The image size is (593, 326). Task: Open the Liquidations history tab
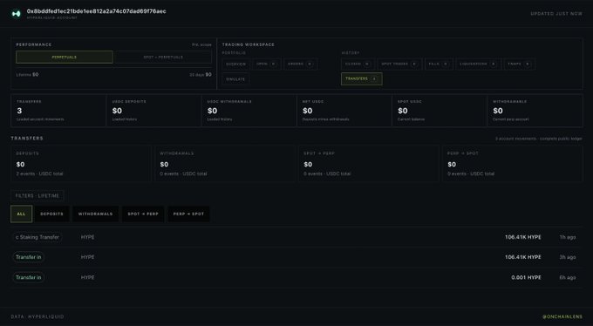pyautogui.click(x=479, y=64)
